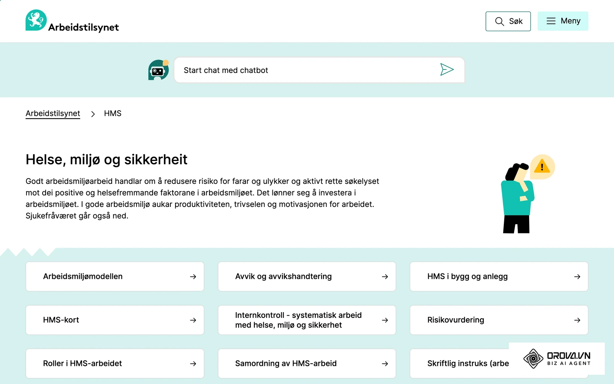Go to Arbeidstilsynet breadcrumb link
The height and width of the screenshot is (384, 614).
tap(53, 113)
